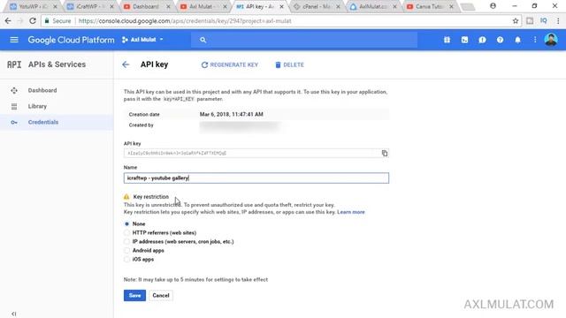Switch to the iCraftWP browser tab
The image size is (566, 318).
click(90, 6)
